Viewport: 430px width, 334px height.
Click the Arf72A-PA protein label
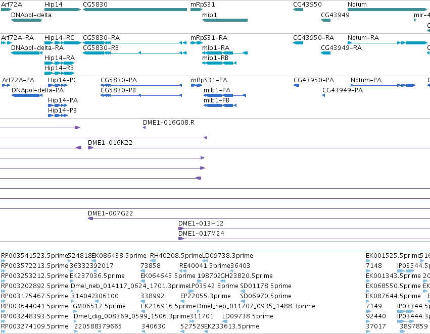(18, 80)
